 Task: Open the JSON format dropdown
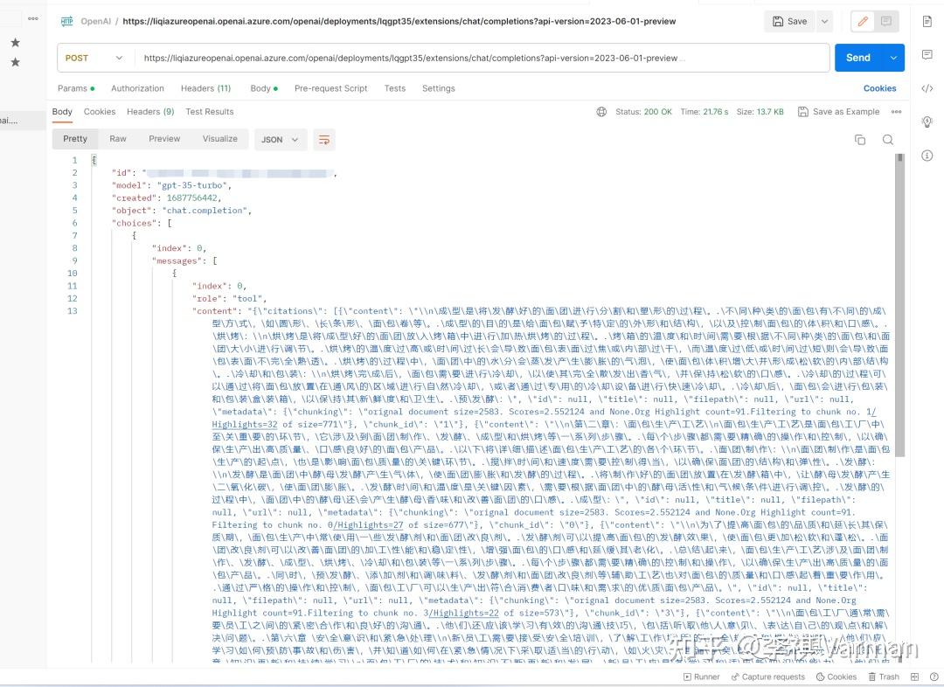tap(280, 139)
